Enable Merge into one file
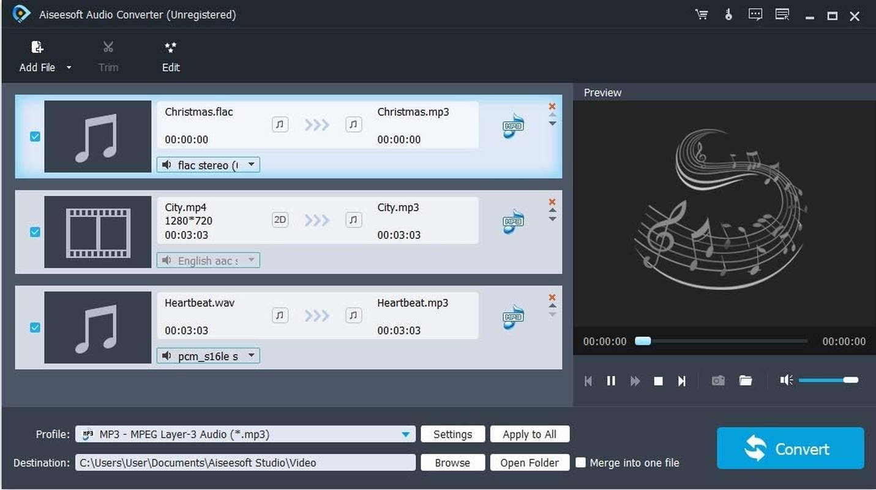 (580, 462)
